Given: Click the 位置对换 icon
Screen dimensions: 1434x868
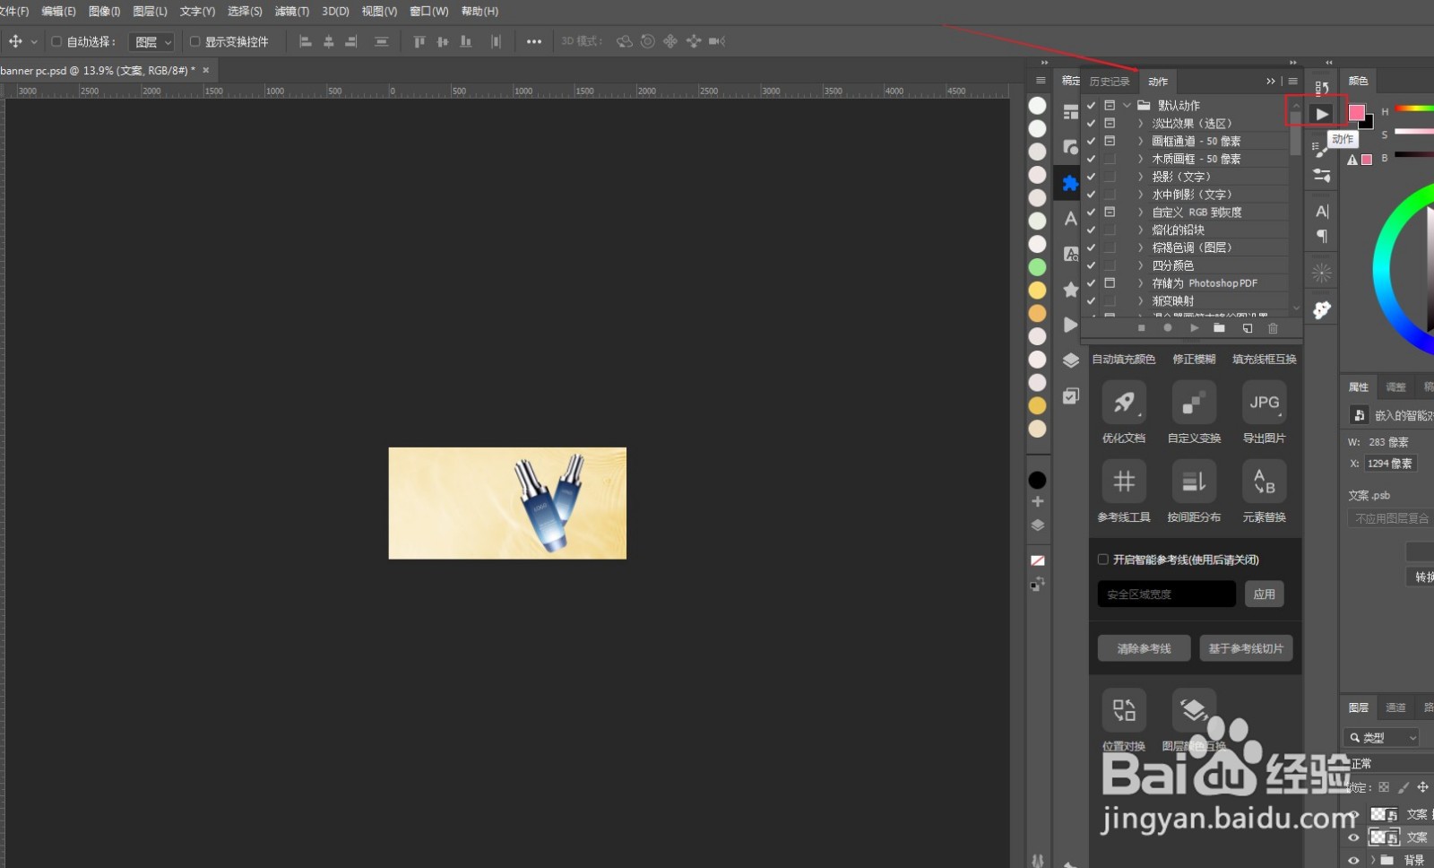Looking at the screenshot, I should pyautogui.click(x=1124, y=710).
